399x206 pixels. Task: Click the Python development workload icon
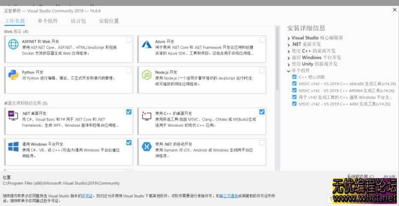pyautogui.click(x=12, y=75)
